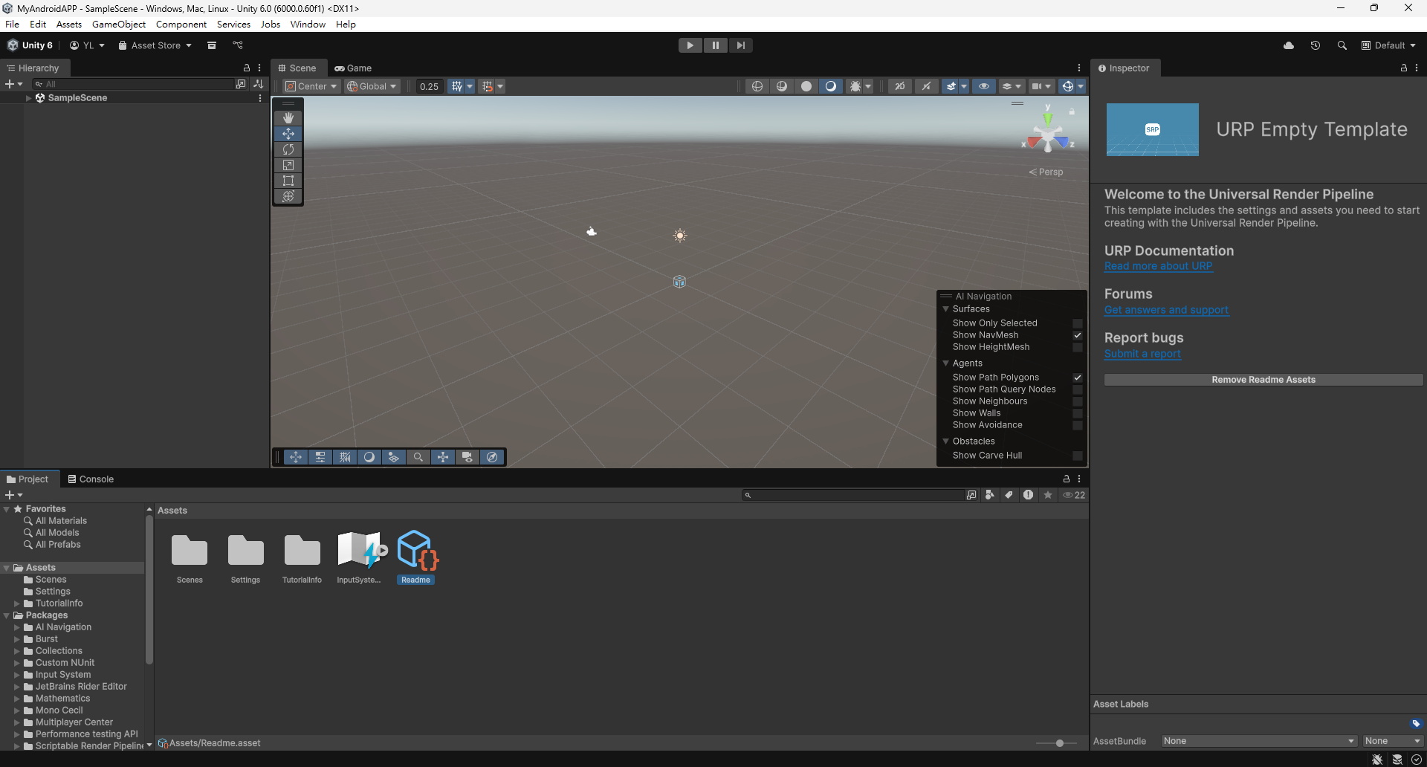1427x767 pixels.
Task: Select the Move tool
Action: 288,133
